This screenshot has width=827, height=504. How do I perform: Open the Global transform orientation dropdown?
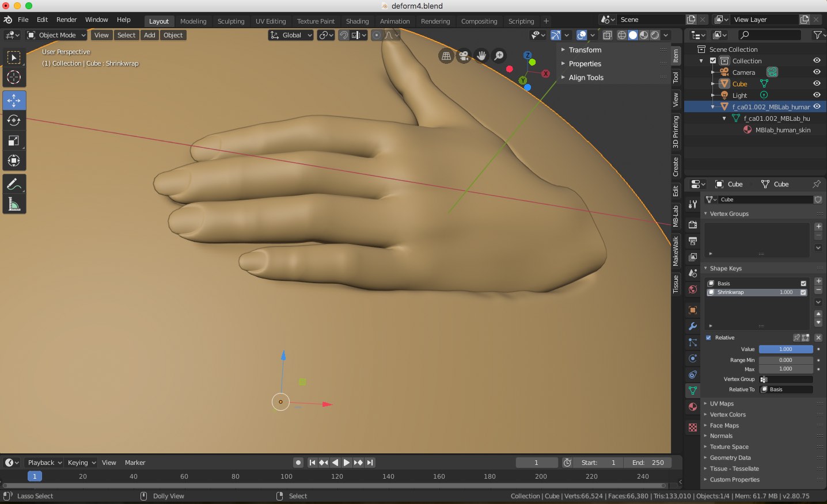pos(291,35)
